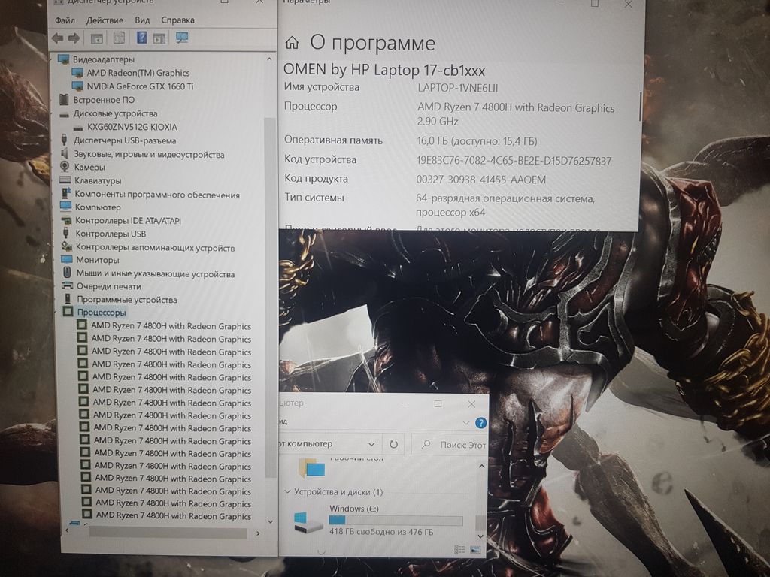Viewport: 770px width, 577px height.
Task: Click the Properties icon in Device Manager toolbar
Action: 119,38
